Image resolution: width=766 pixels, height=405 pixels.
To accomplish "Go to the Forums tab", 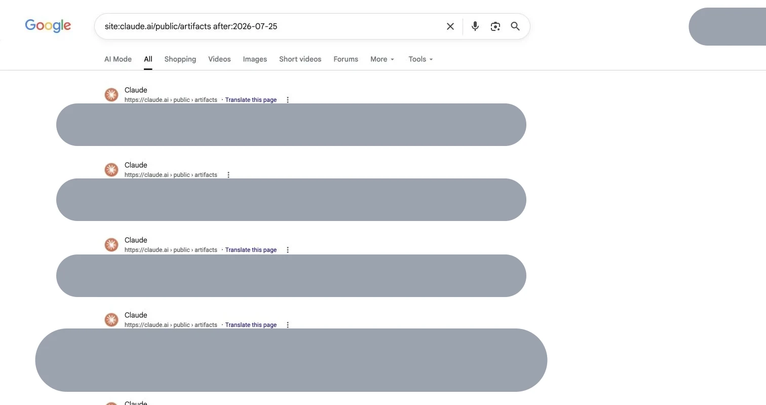I will pyautogui.click(x=346, y=59).
